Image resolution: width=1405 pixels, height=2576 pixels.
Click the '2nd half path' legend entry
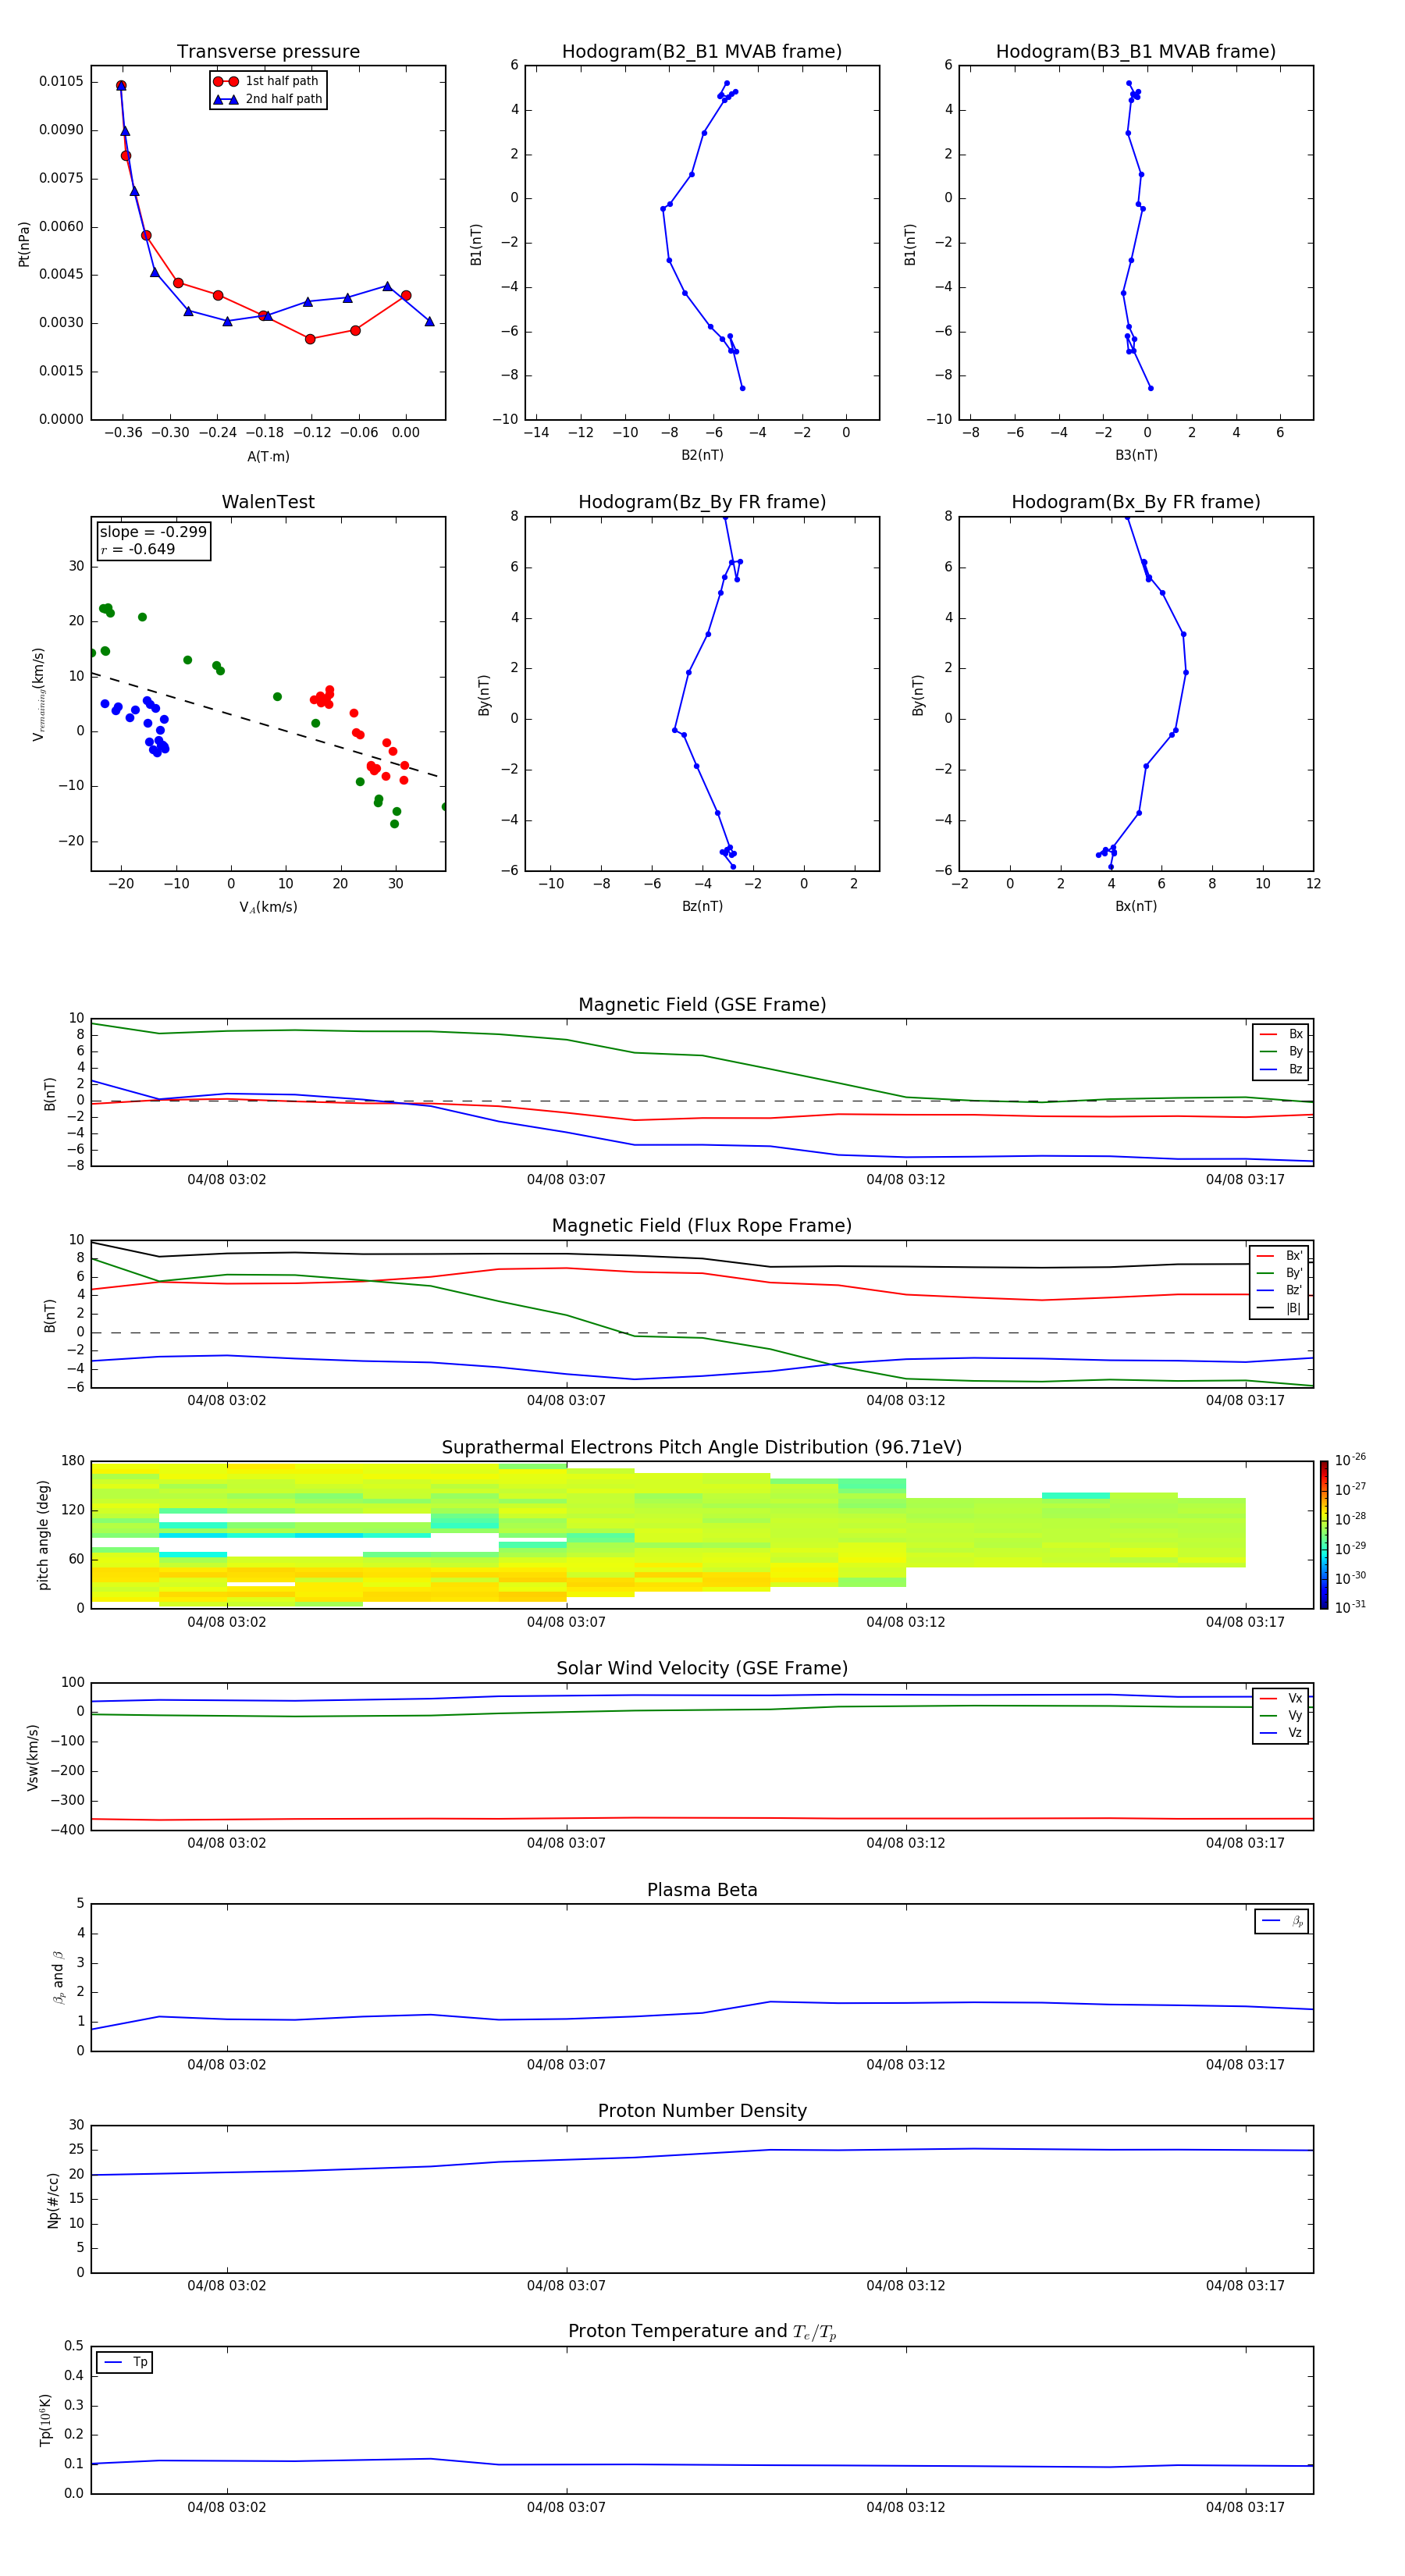coord(267,99)
